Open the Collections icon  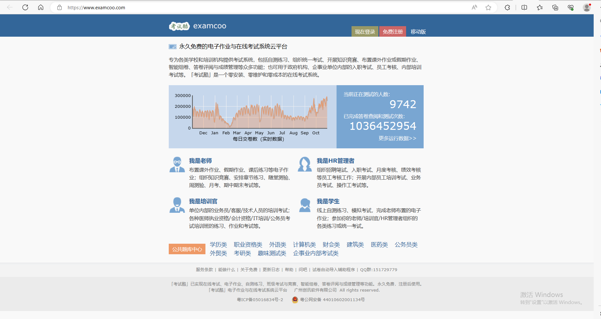555,7
